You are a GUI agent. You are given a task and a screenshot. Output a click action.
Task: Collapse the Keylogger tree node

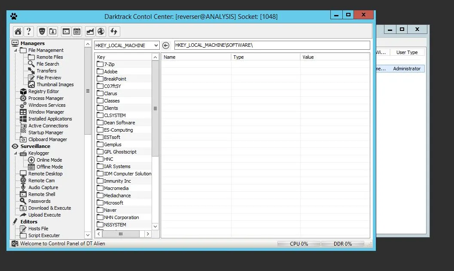point(15,153)
